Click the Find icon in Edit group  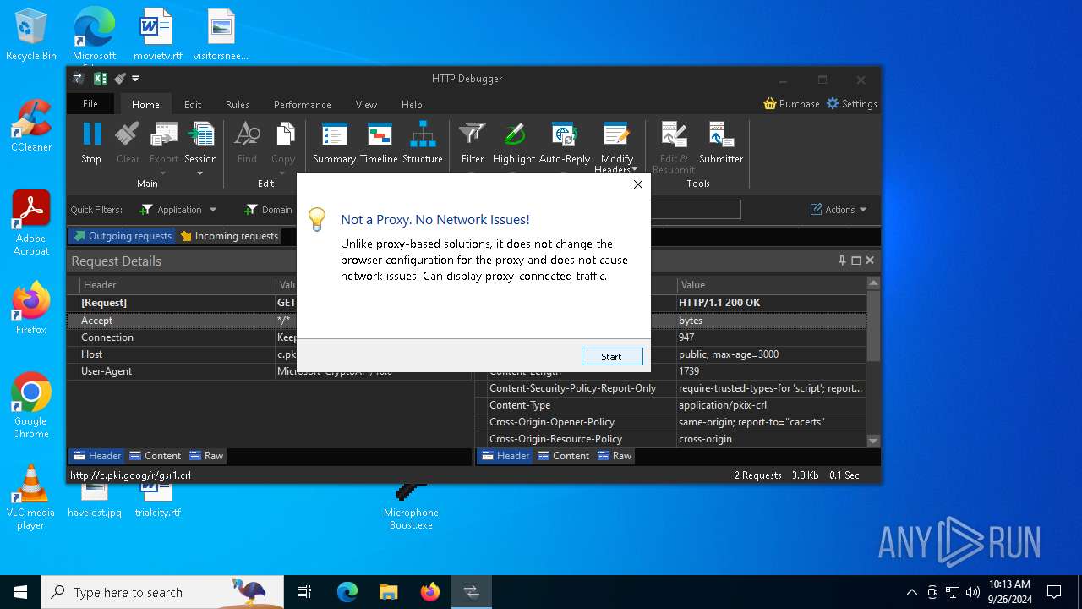click(247, 134)
